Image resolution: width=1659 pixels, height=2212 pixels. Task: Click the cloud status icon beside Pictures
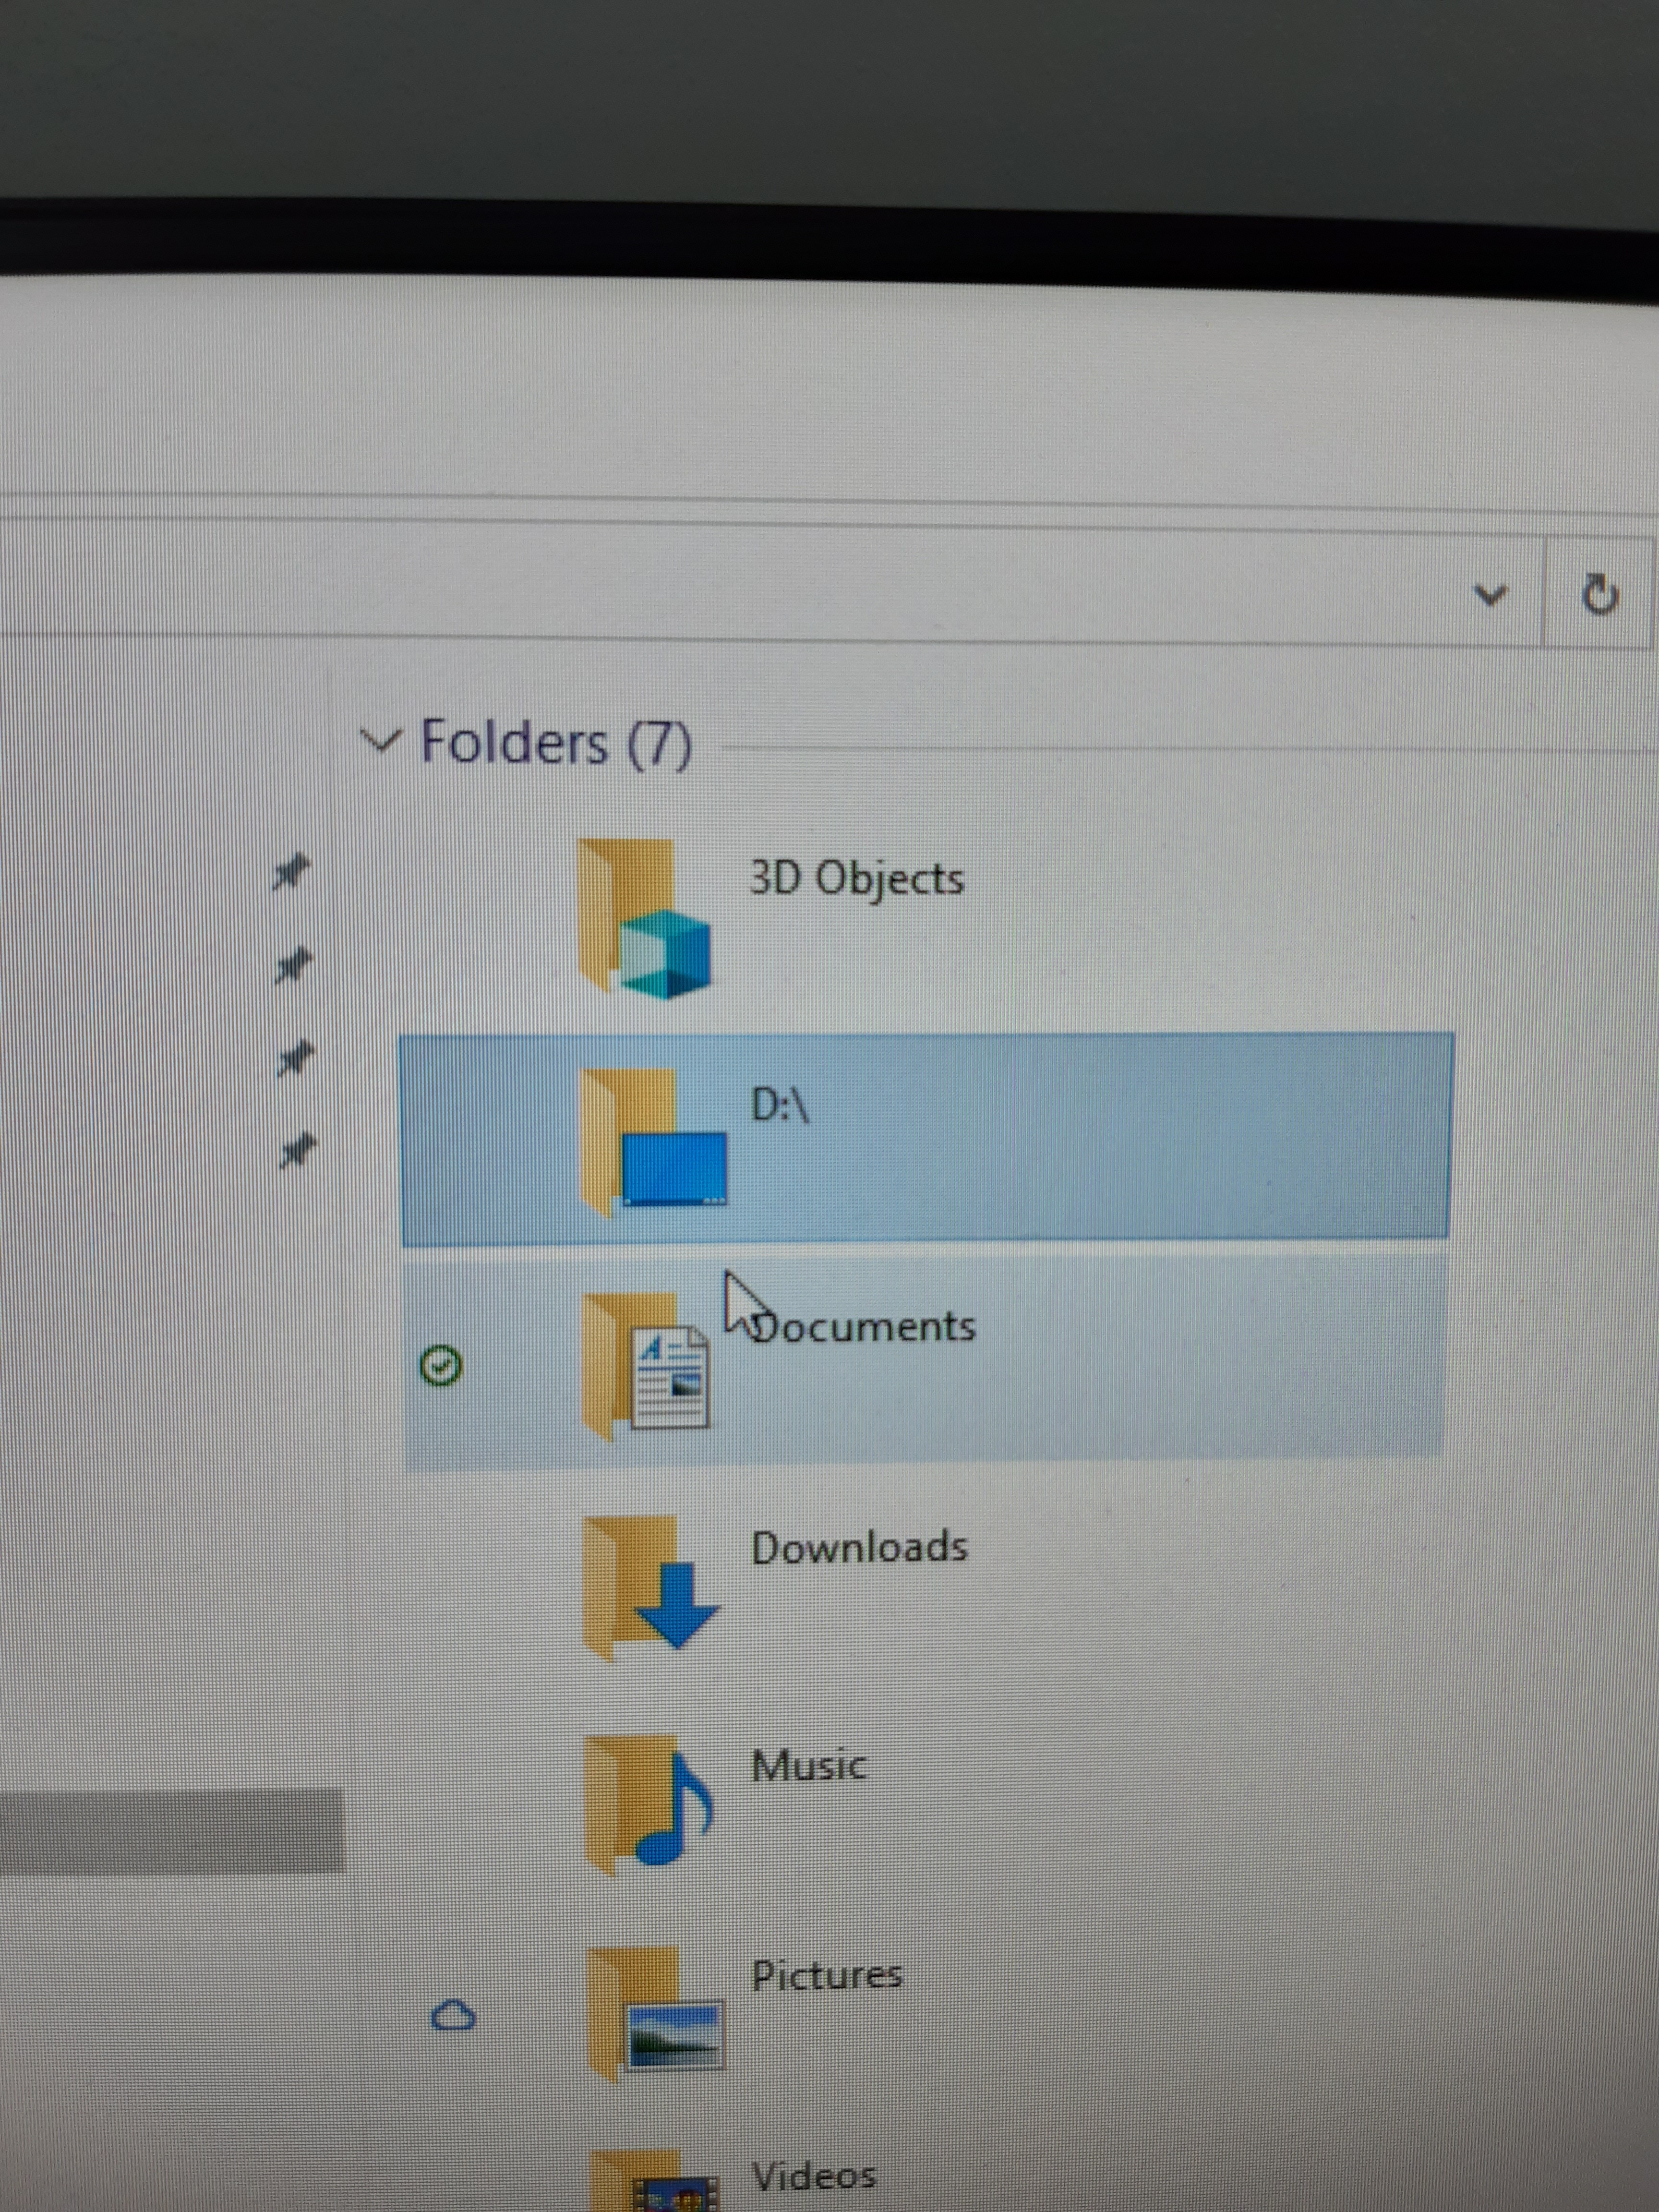pyautogui.click(x=452, y=2014)
